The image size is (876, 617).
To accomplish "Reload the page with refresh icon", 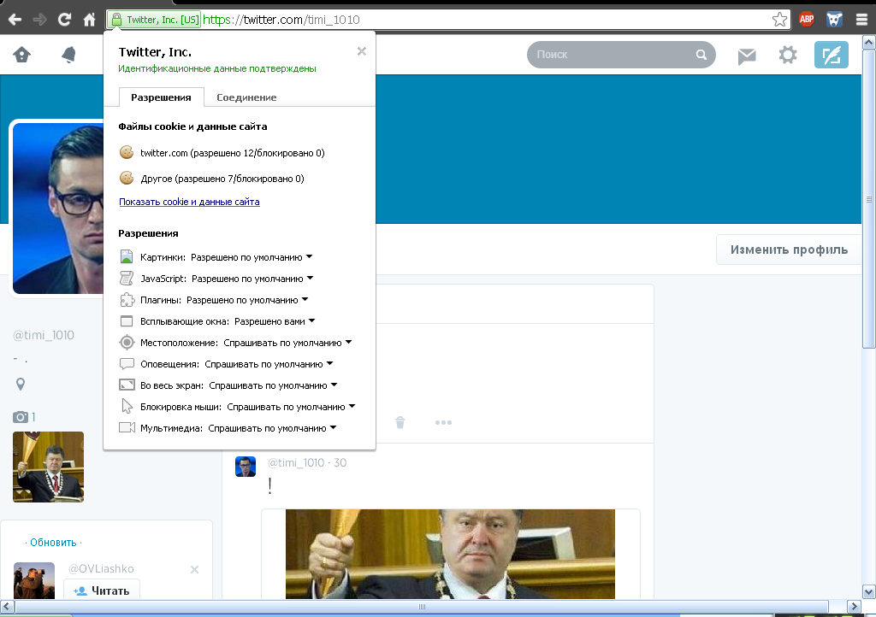I will [64, 21].
